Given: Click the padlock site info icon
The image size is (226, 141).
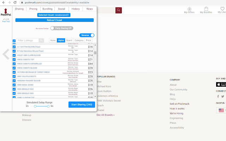Looking at the screenshot, I should [22, 2].
